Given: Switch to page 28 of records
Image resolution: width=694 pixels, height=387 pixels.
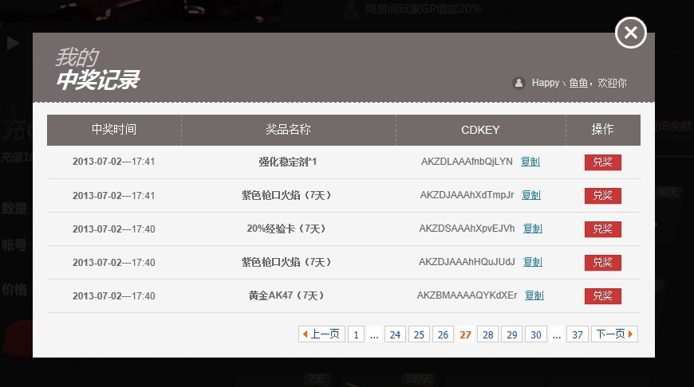Looking at the screenshot, I should 488,334.
